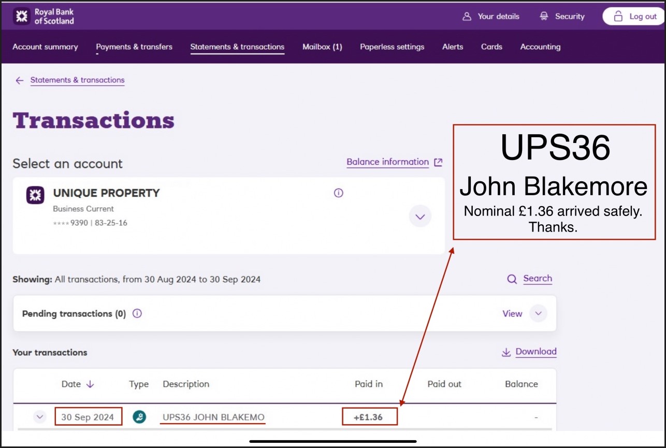Expand the UNIQUE PROPERTY account selector

420,216
